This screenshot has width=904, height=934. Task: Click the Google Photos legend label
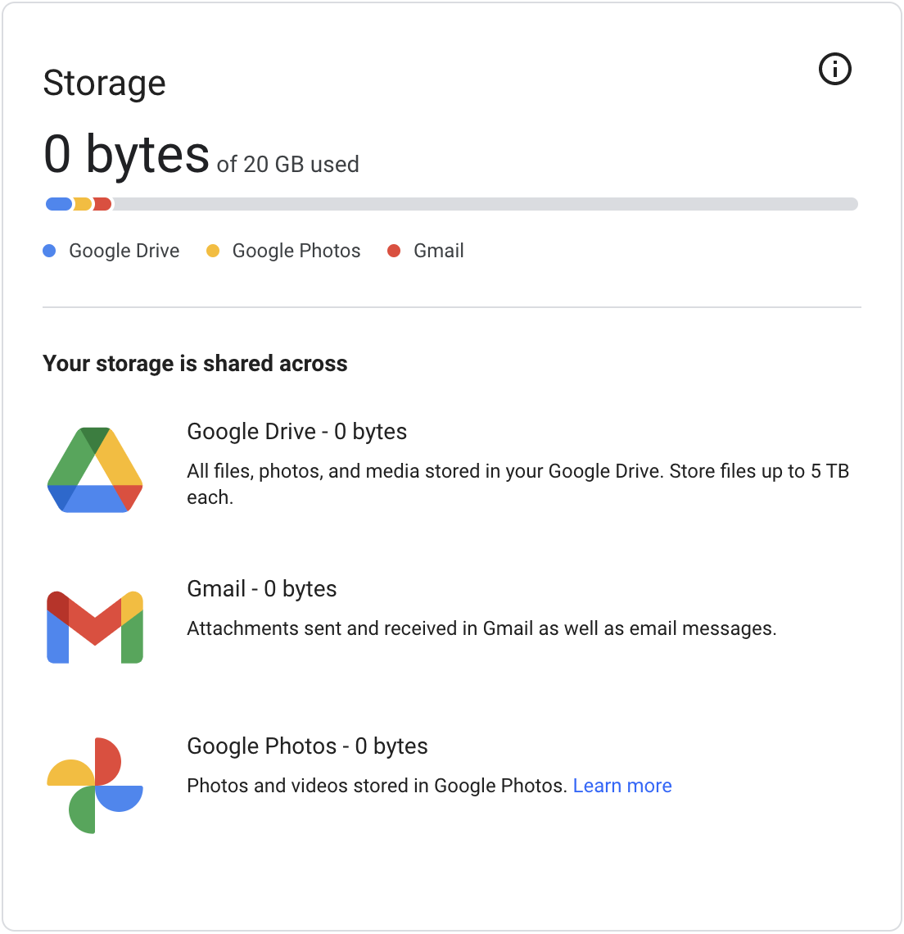(x=296, y=252)
